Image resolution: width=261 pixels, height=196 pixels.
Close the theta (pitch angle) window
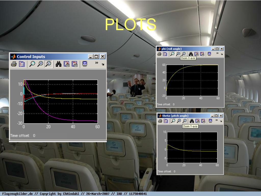pos(221,116)
